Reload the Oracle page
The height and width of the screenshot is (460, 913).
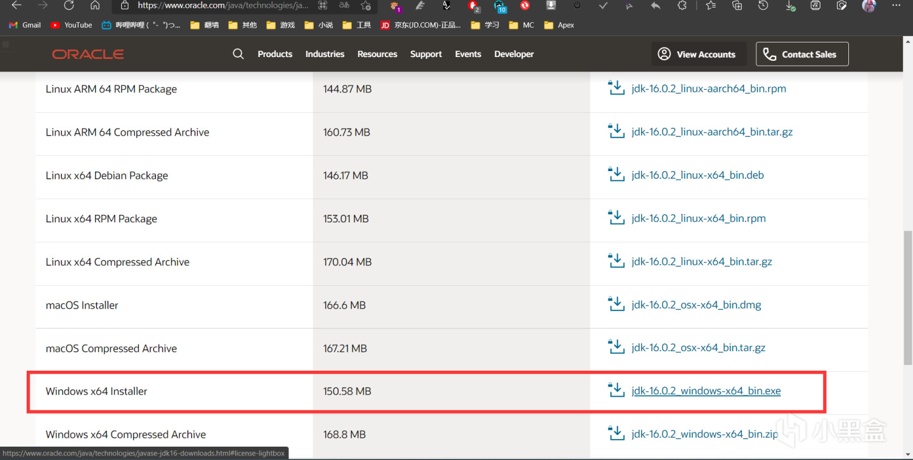[69, 5]
